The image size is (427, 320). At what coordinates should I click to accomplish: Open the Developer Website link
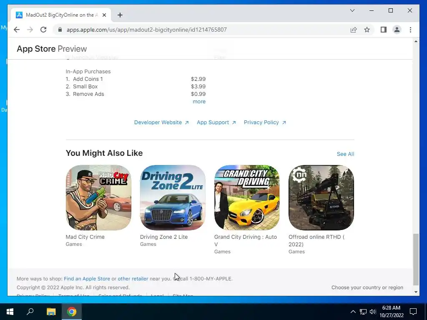(161, 122)
